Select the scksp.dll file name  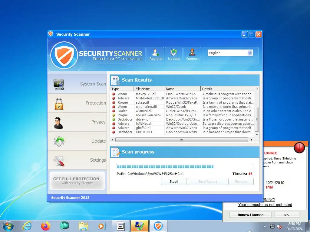coord(143,103)
